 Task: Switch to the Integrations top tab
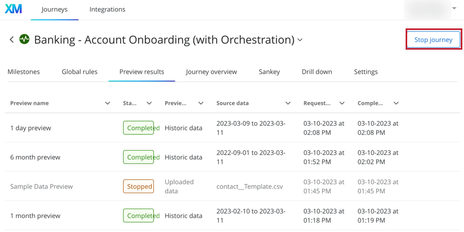107,9
